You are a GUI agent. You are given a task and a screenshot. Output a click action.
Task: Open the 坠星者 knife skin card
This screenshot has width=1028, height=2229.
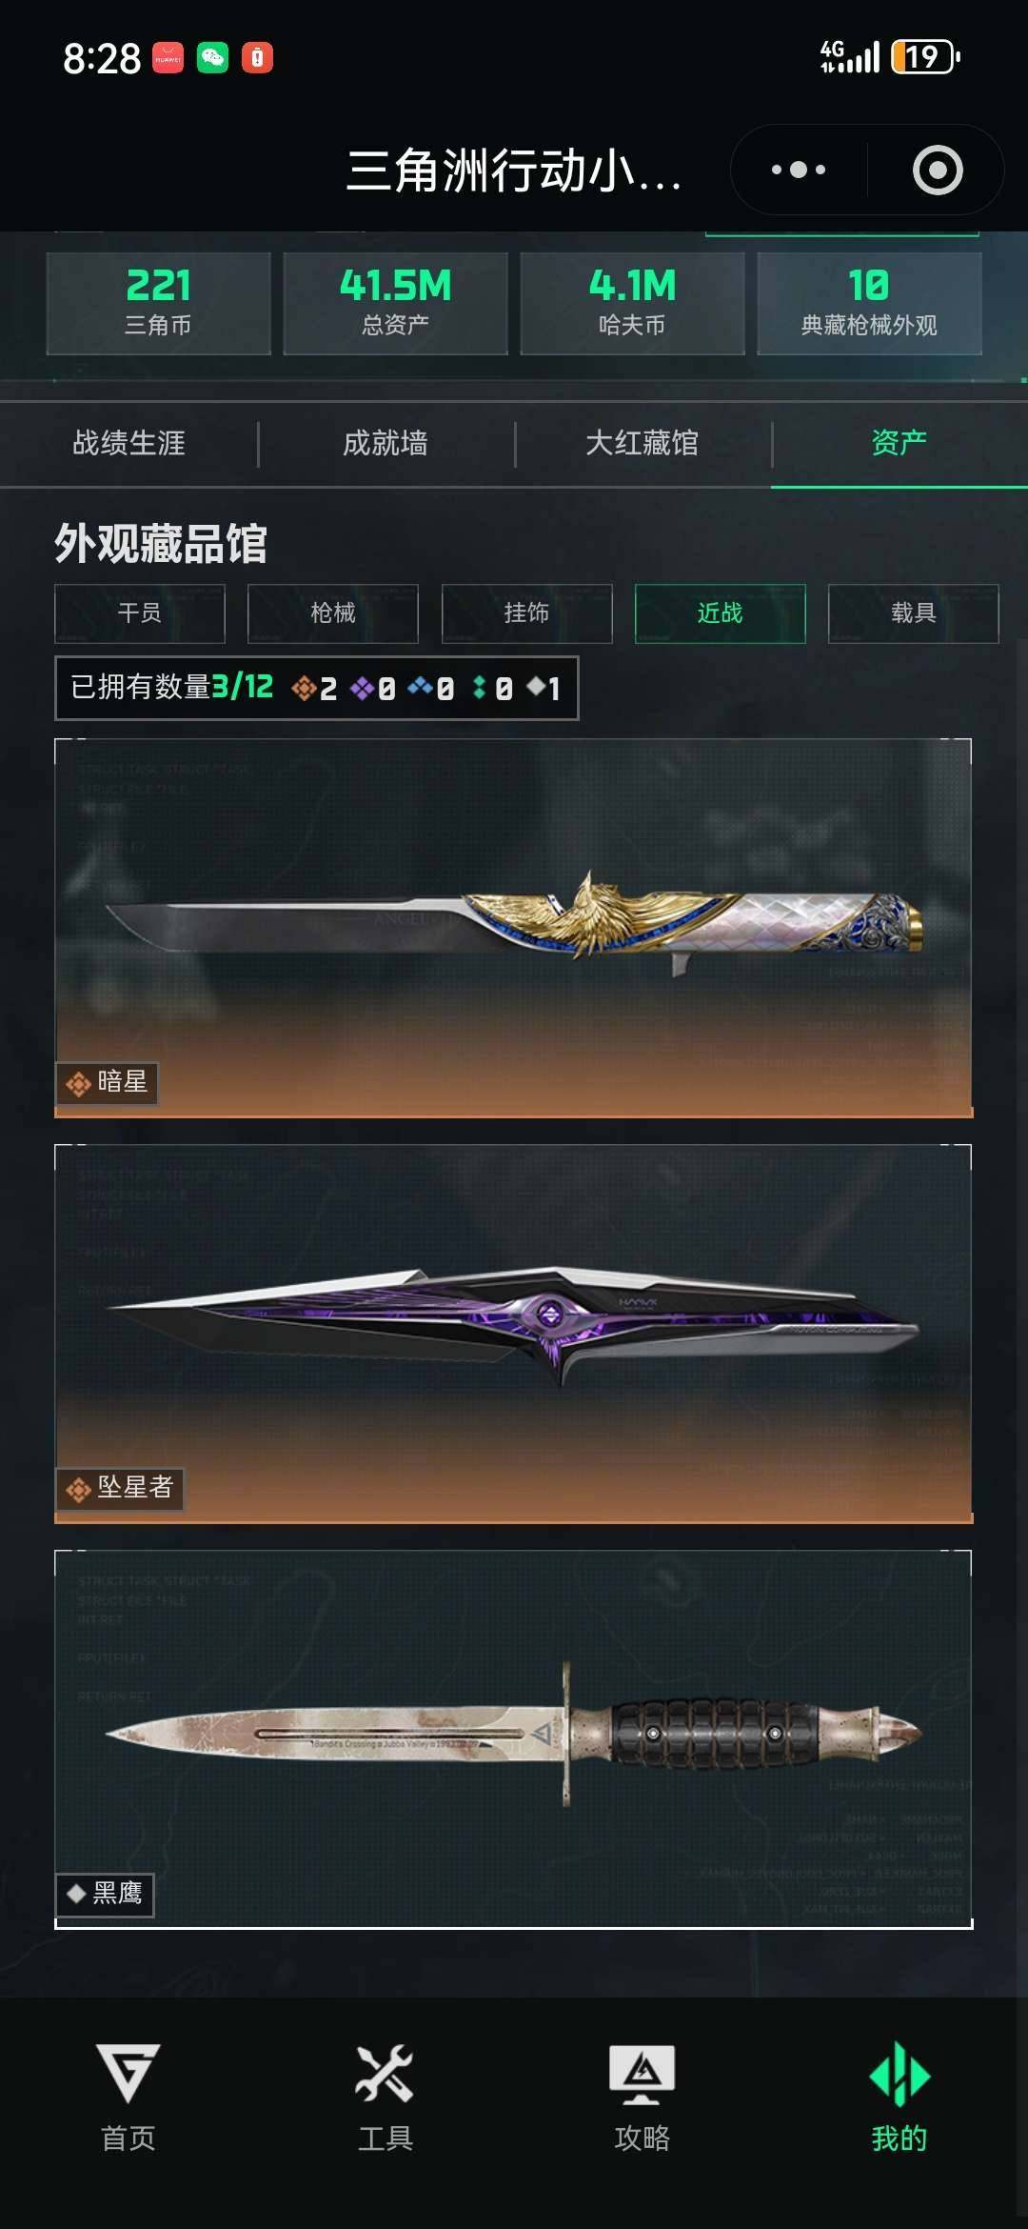point(513,1334)
